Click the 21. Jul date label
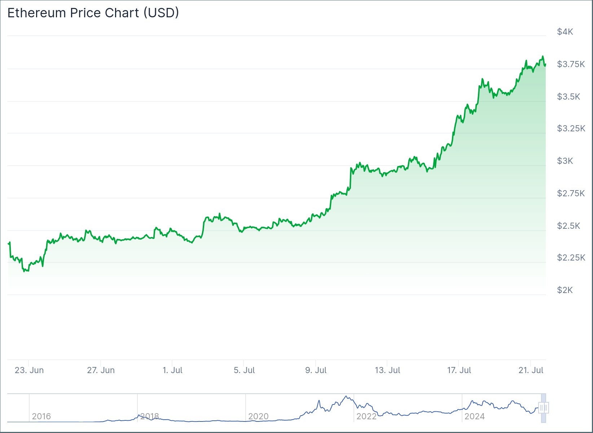Viewport: 593px width, 433px height. click(x=531, y=370)
